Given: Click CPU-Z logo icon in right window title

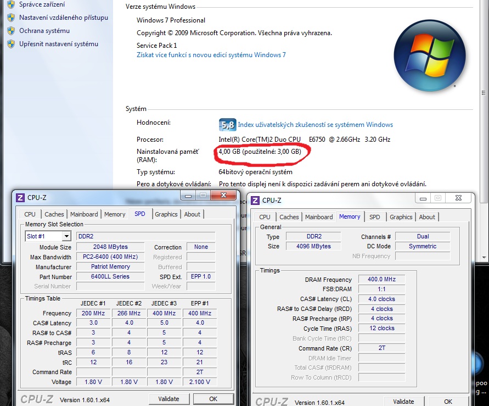Looking at the screenshot, I should (255, 201).
